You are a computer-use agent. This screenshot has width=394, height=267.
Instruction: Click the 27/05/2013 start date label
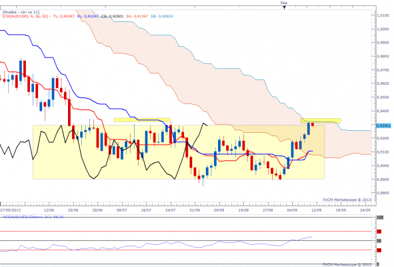(x=11, y=210)
